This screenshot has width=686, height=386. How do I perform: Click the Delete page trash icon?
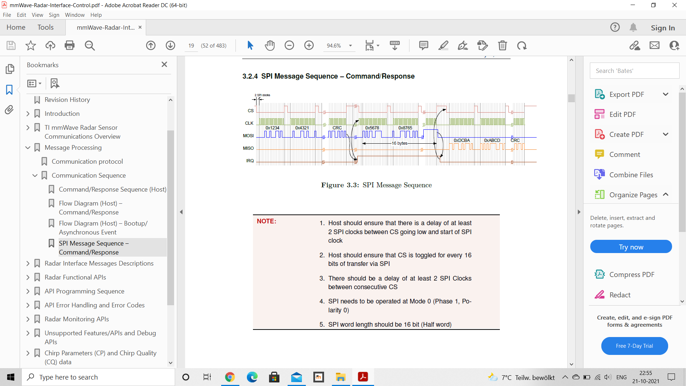point(503,45)
